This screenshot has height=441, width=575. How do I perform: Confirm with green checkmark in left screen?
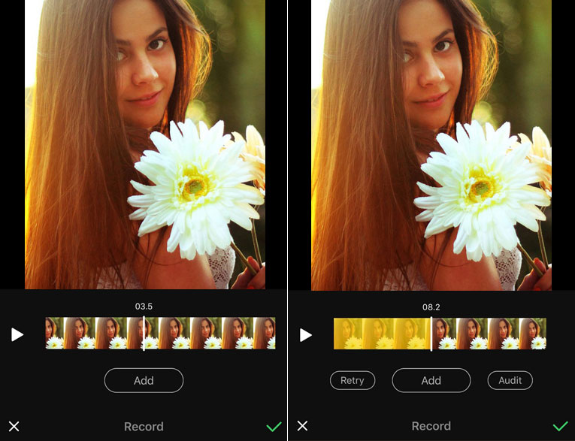click(x=274, y=426)
